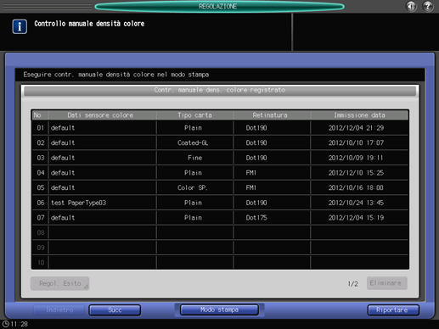The image size is (439, 329).
Task: Select row 02 with Coated-GL paper
Action: coord(220,142)
